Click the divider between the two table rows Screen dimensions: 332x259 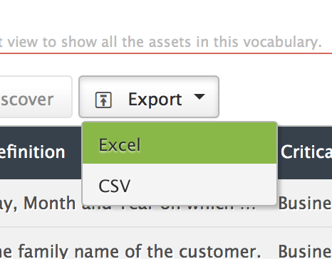[166, 227]
